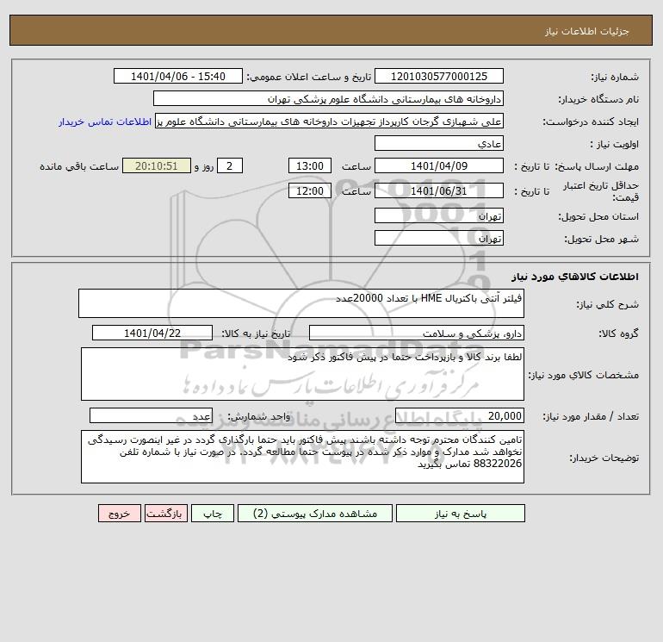The width and height of the screenshot is (663, 642).
Task: Click the 'چاپ' print button
Action: [213, 514]
